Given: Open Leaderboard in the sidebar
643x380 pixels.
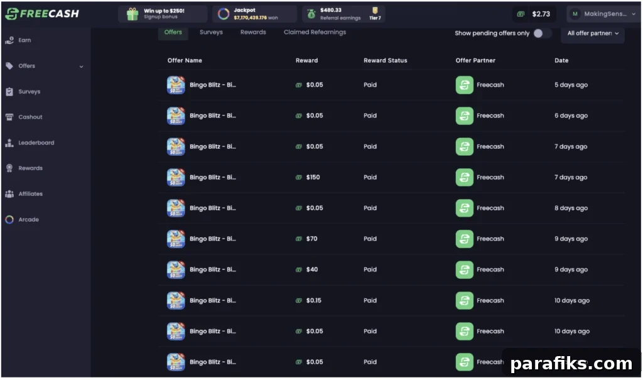Looking at the screenshot, I should [36, 143].
